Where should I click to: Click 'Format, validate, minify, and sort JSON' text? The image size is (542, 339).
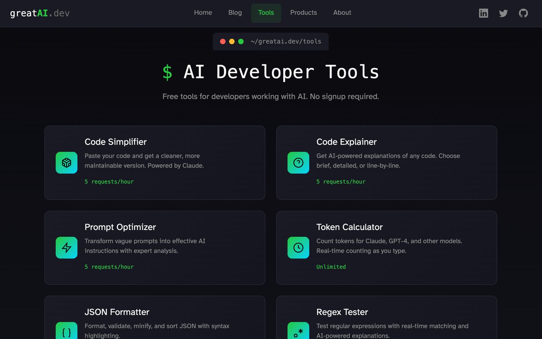point(157,331)
